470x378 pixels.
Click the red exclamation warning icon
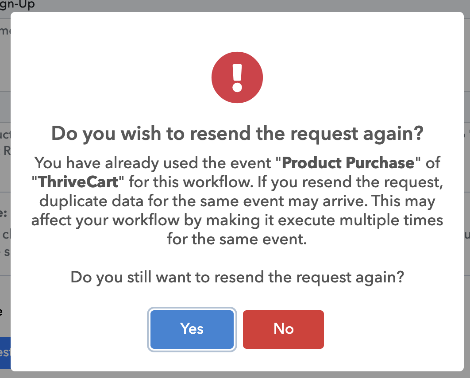point(237,77)
